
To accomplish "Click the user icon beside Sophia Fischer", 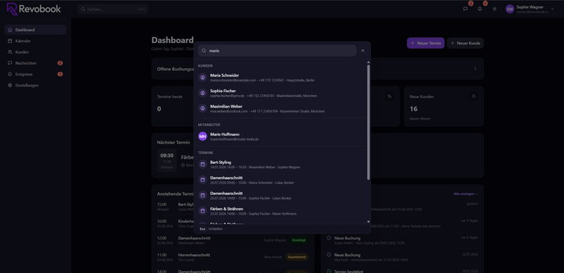I will tap(202, 93).
